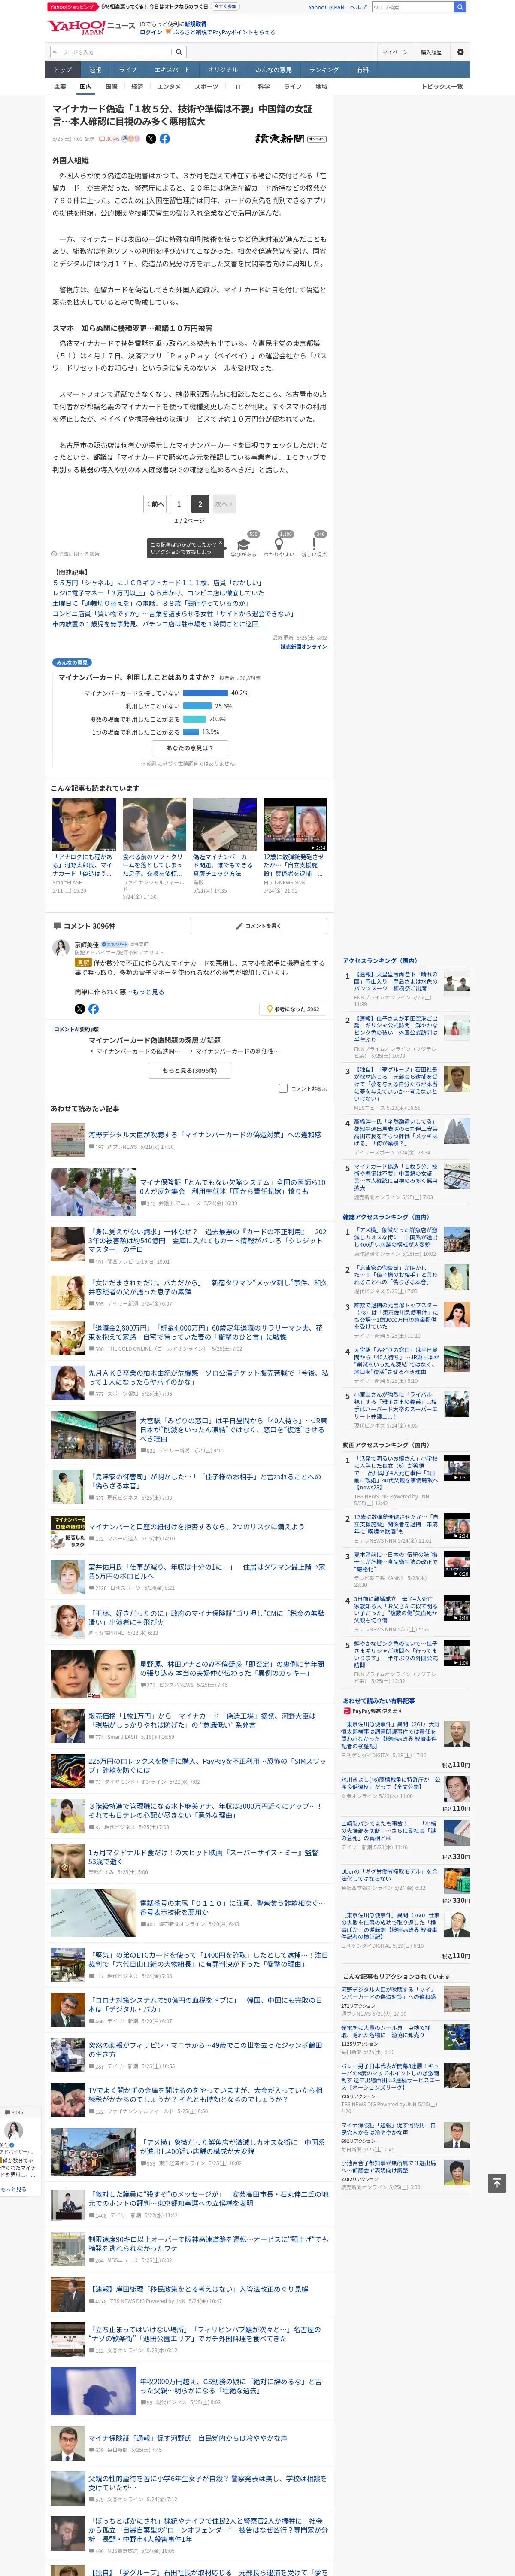Share article on X below headline
The height and width of the screenshot is (2576, 515).
[151, 139]
